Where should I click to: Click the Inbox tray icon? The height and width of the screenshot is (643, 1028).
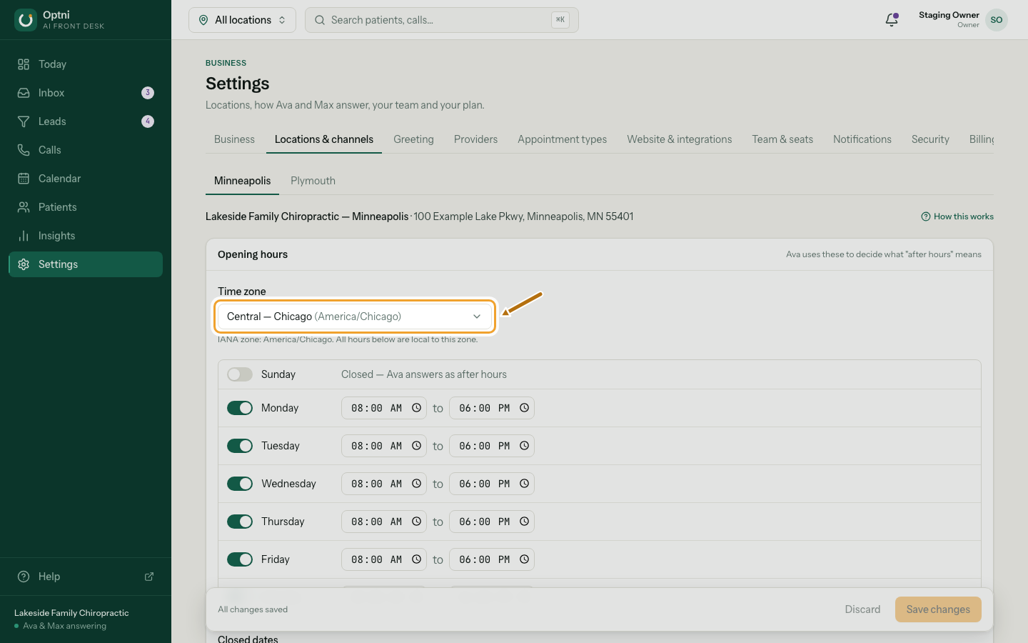pos(24,93)
